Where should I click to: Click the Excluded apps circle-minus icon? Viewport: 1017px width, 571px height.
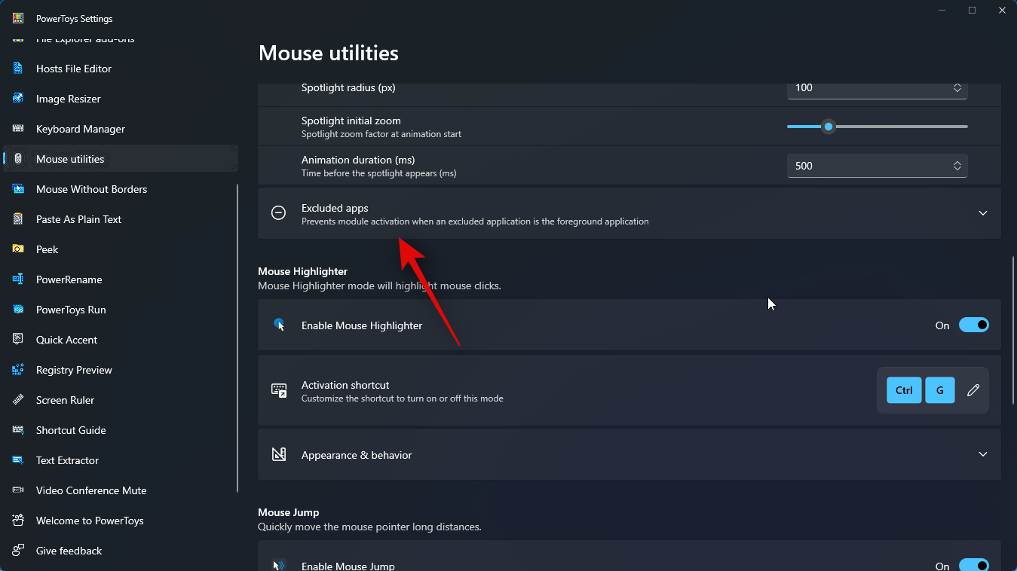279,213
